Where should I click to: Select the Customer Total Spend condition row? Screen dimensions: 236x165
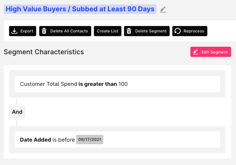point(117,84)
